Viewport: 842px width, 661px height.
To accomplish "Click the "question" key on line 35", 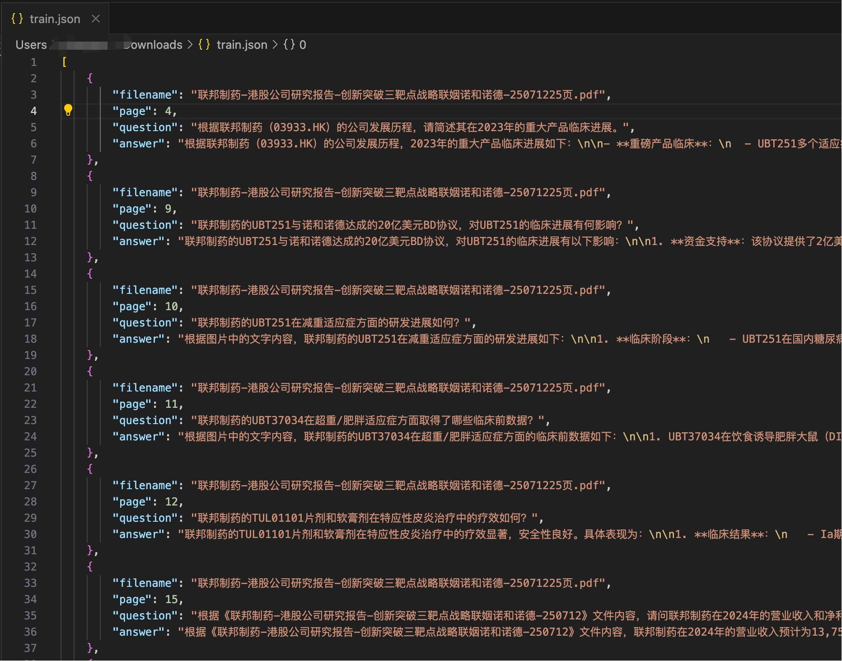I will pyautogui.click(x=145, y=616).
